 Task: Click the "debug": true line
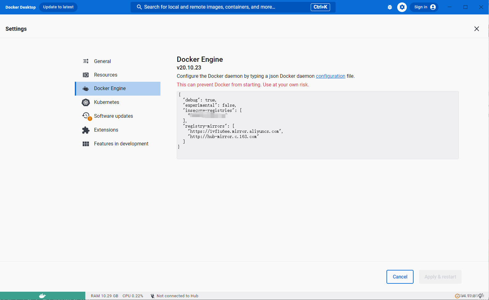pyautogui.click(x=200, y=100)
